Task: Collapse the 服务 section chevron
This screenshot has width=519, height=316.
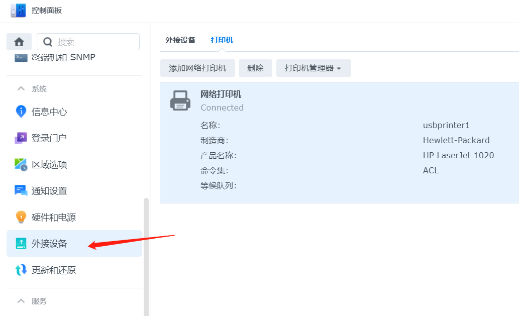Action: click(21, 301)
